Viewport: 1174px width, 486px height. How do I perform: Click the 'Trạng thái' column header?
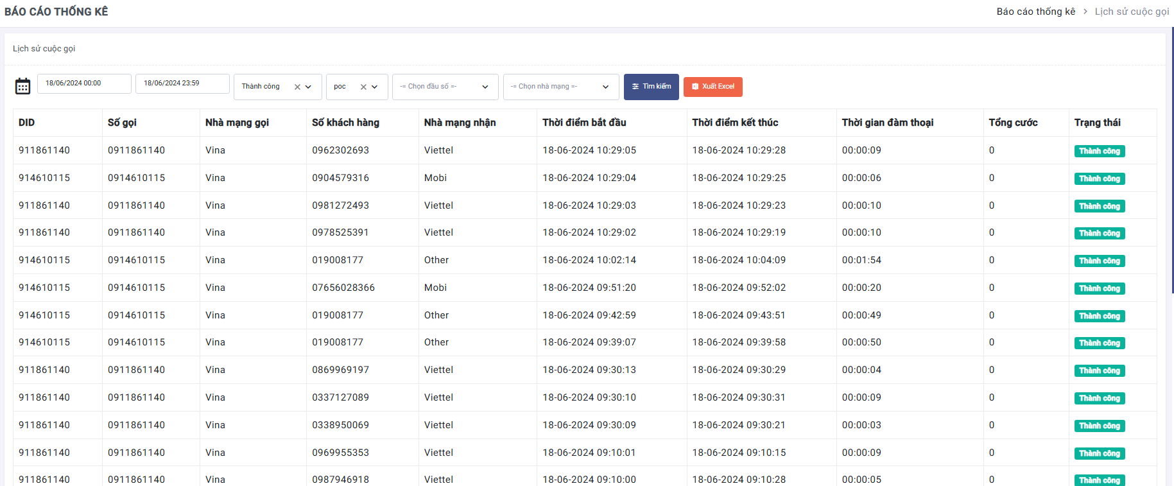pos(1098,123)
